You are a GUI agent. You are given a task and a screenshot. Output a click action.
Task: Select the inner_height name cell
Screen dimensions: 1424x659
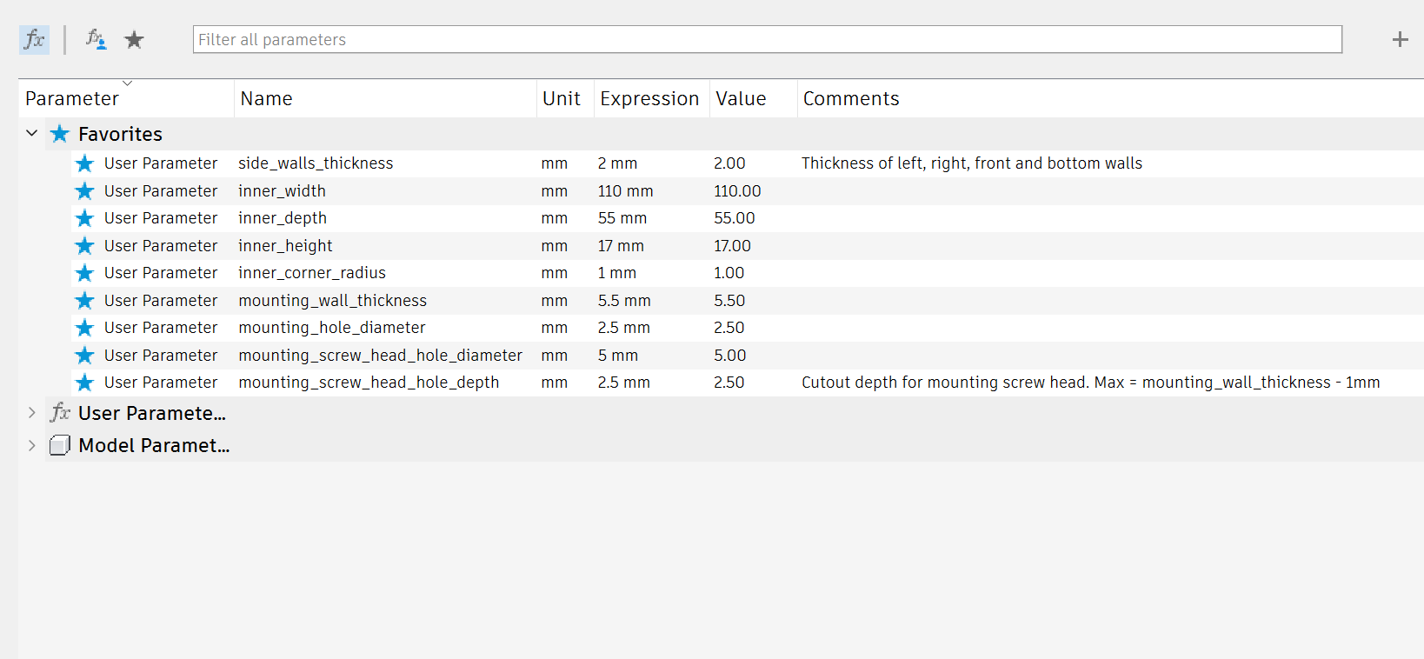coord(285,246)
